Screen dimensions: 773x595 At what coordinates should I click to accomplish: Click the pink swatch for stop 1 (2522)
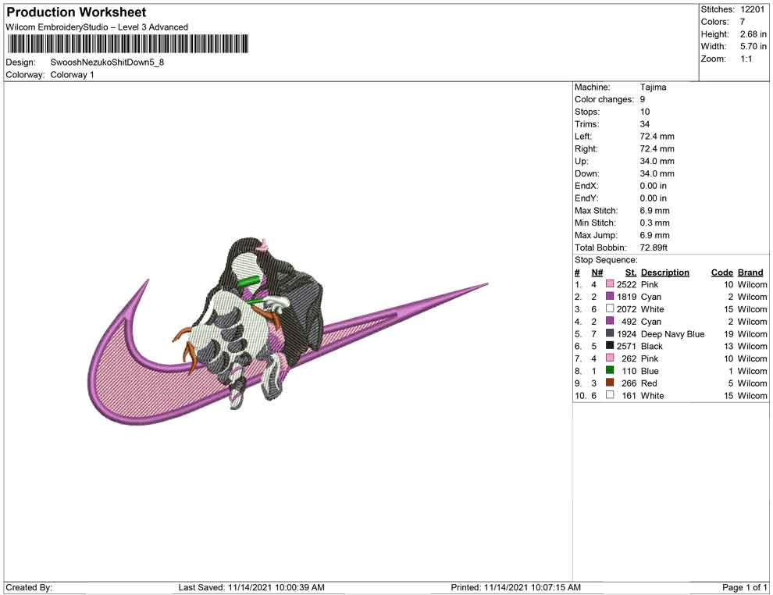click(610, 284)
